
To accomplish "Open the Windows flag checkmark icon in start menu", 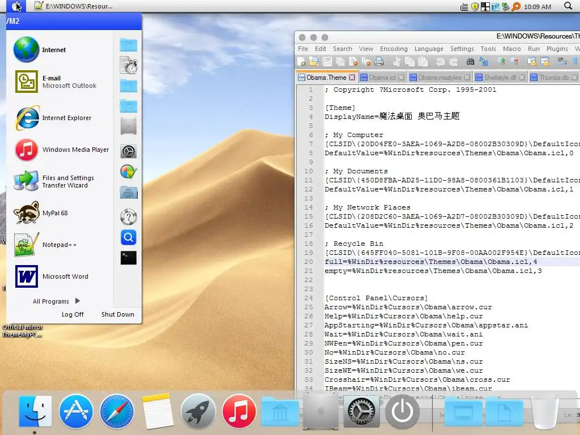I will tap(129, 172).
